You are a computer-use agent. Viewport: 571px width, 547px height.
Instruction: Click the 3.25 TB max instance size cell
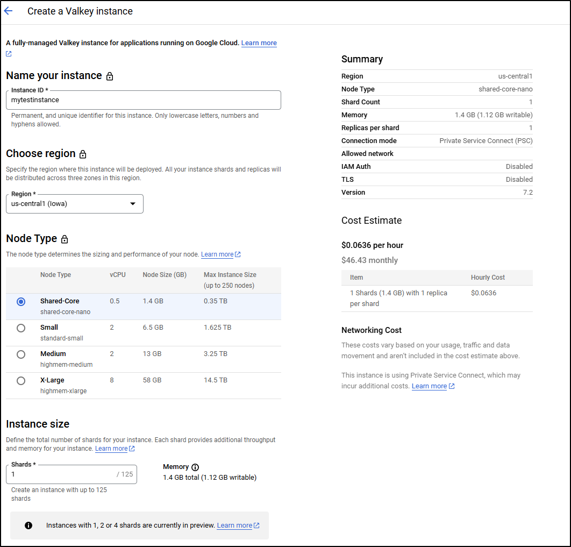pyautogui.click(x=216, y=353)
